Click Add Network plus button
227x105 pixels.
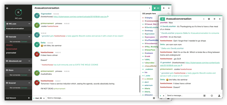[29, 98]
